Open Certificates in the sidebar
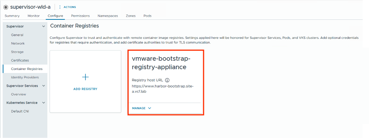The height and width of the screenshot is (138, 369). [20, 60]
